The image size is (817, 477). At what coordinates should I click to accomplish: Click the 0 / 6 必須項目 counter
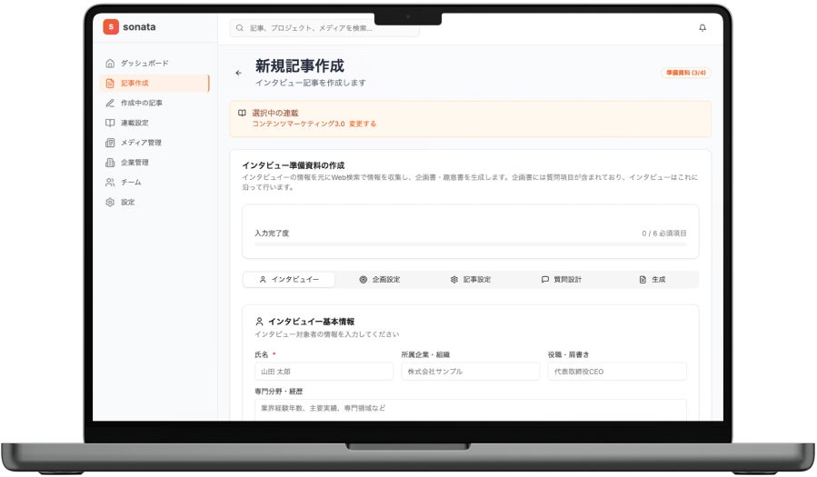point(663,234)
